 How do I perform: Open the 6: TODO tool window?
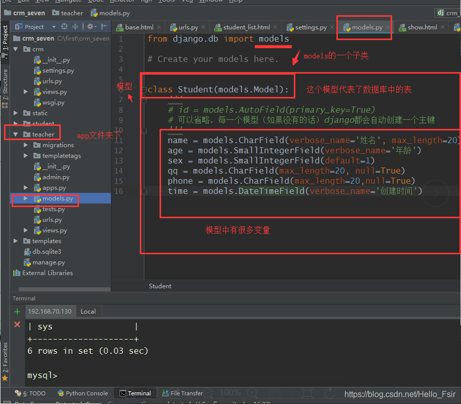pyautogui.click(x=30, y=393)
